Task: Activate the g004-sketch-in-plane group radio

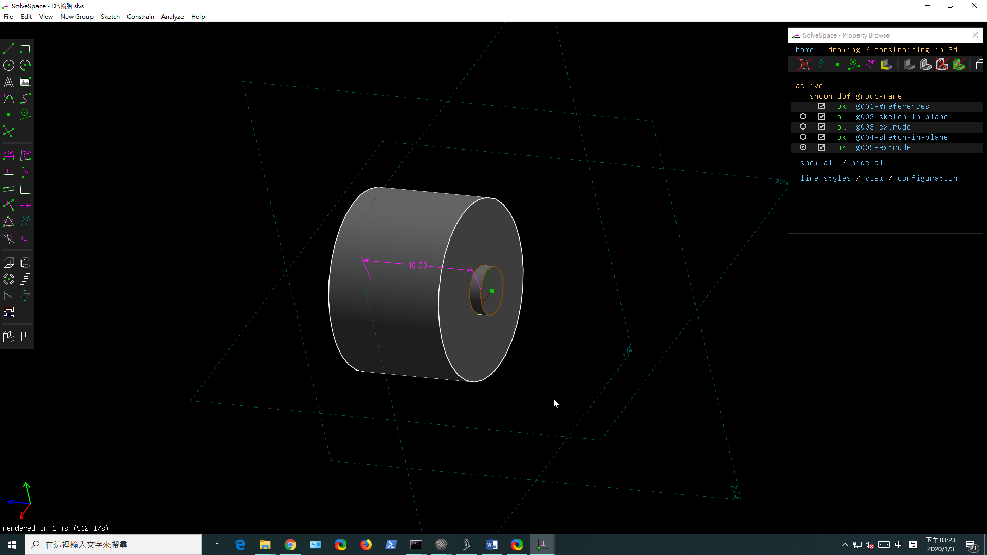Action: pyautogui.click(x=803, y=137)
